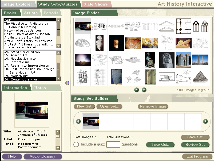Start the quiz with Take Quiz
Image resolution: width=214 pixels, height=161 pixels.
160,145
